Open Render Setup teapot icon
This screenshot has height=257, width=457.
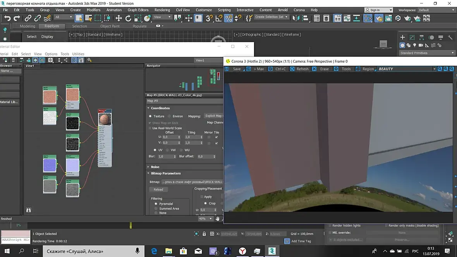[379, 18]
